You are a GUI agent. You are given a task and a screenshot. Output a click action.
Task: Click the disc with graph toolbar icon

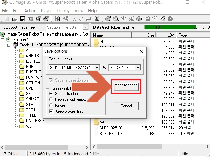pyautogui.click(x=46, y=19)
